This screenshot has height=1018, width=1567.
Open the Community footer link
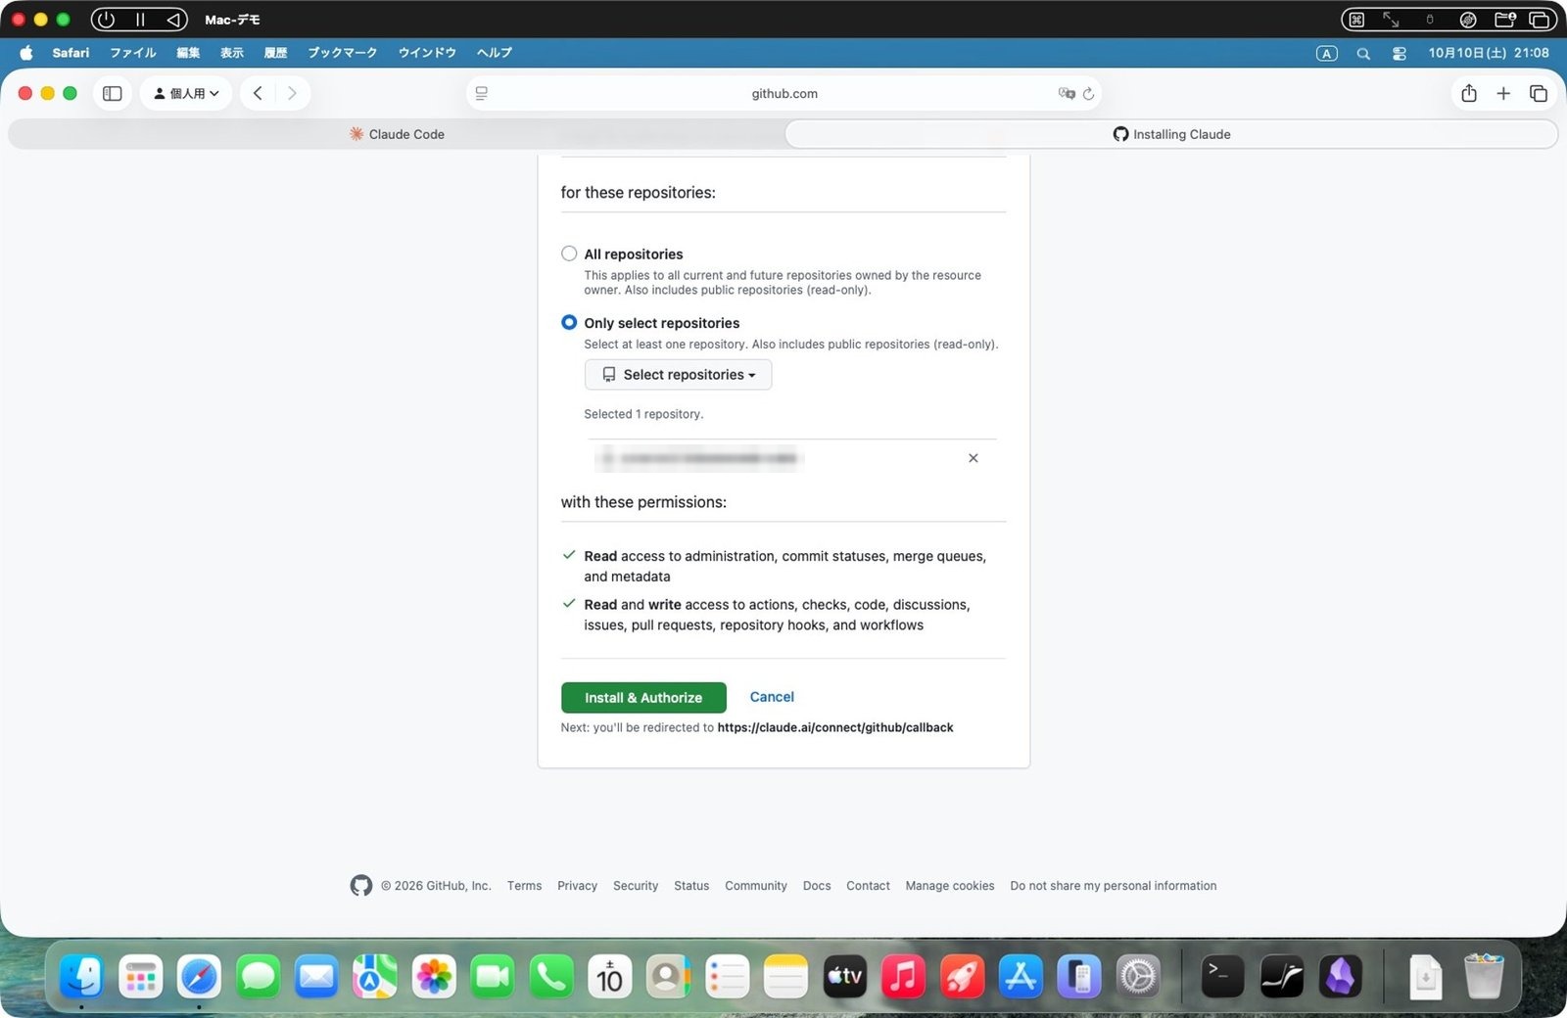tap(756, 886)
